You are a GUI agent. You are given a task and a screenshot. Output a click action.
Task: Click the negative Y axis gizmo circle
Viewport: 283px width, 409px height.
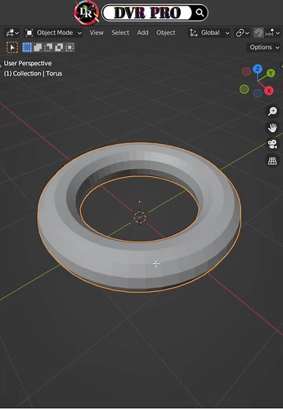(x=244, y=89)
